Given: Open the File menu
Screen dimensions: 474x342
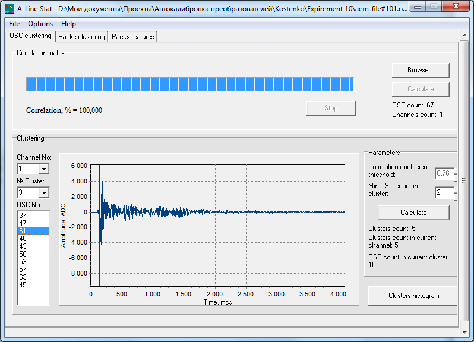Looking at the screenshot, I should [14, 24].
